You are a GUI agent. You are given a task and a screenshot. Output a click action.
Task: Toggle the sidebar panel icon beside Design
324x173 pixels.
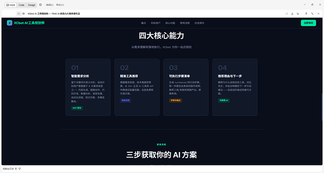point(40,5)
